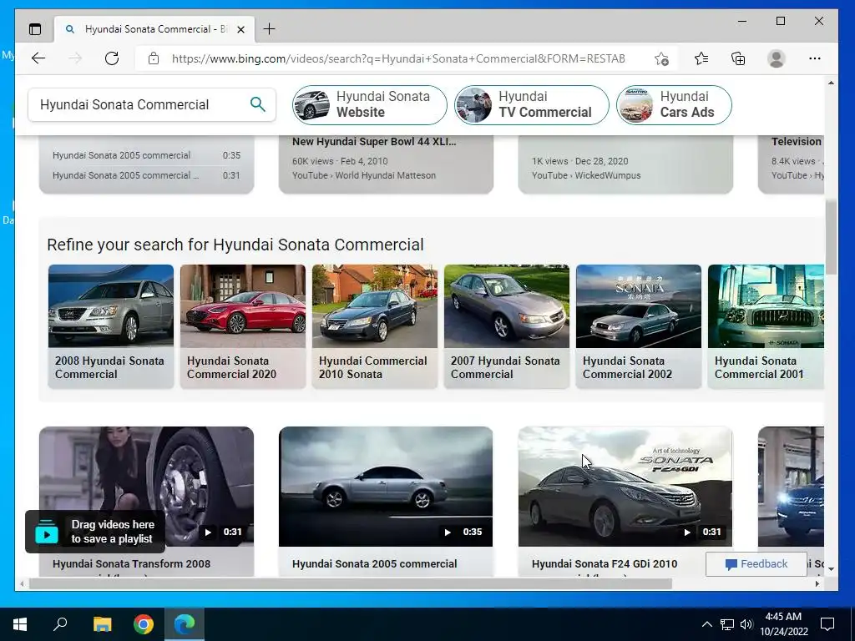Play the Sonata F24 GDi 2010 video

point(625,487)
